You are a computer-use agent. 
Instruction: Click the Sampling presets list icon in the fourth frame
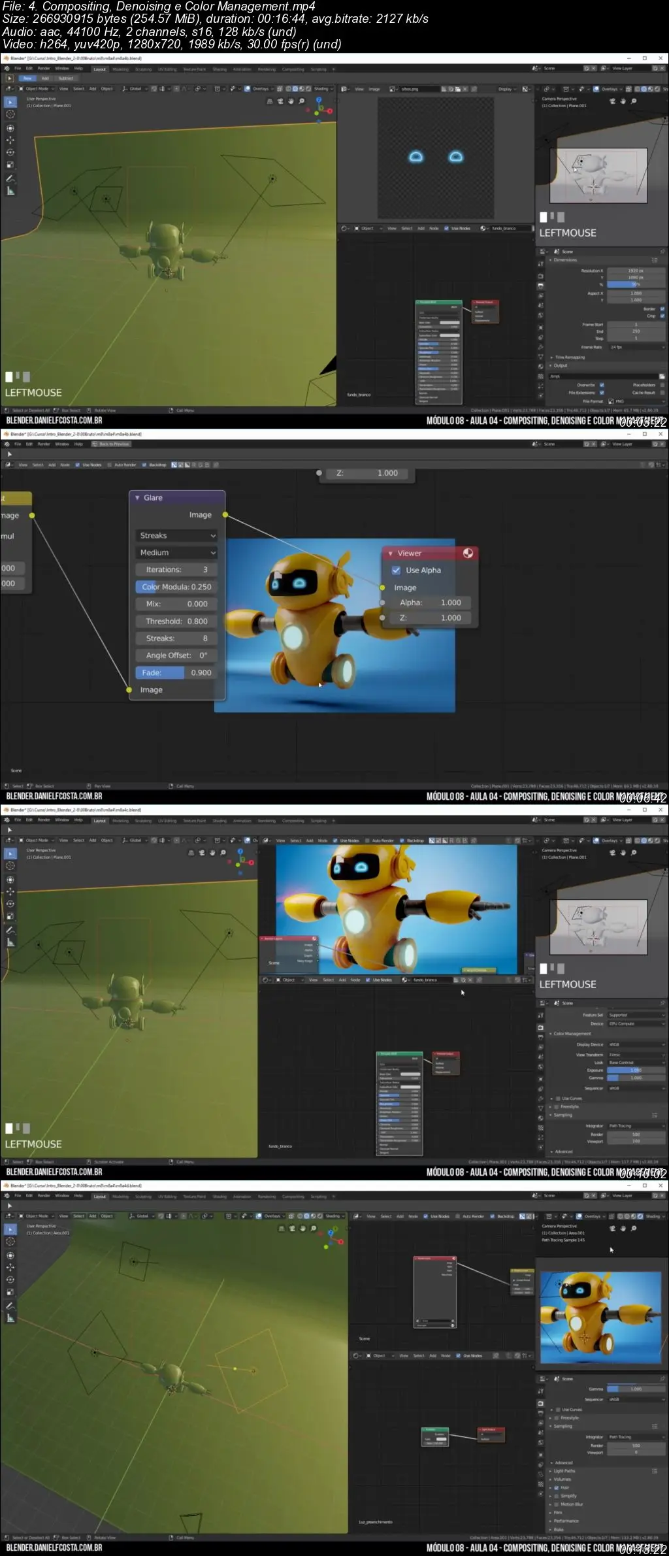tap(655, 1426)
